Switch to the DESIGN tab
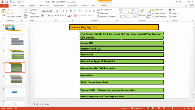Viewport: 195px width, 110px height. click(x=32, y=5)
